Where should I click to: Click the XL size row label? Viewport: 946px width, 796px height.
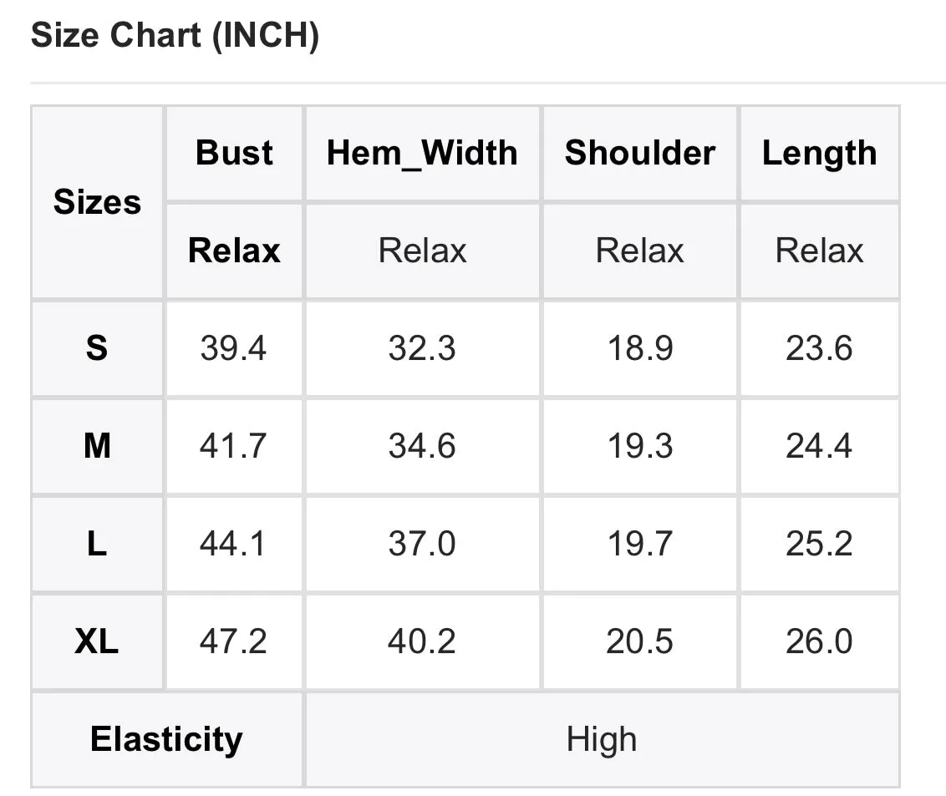(97, 641)
